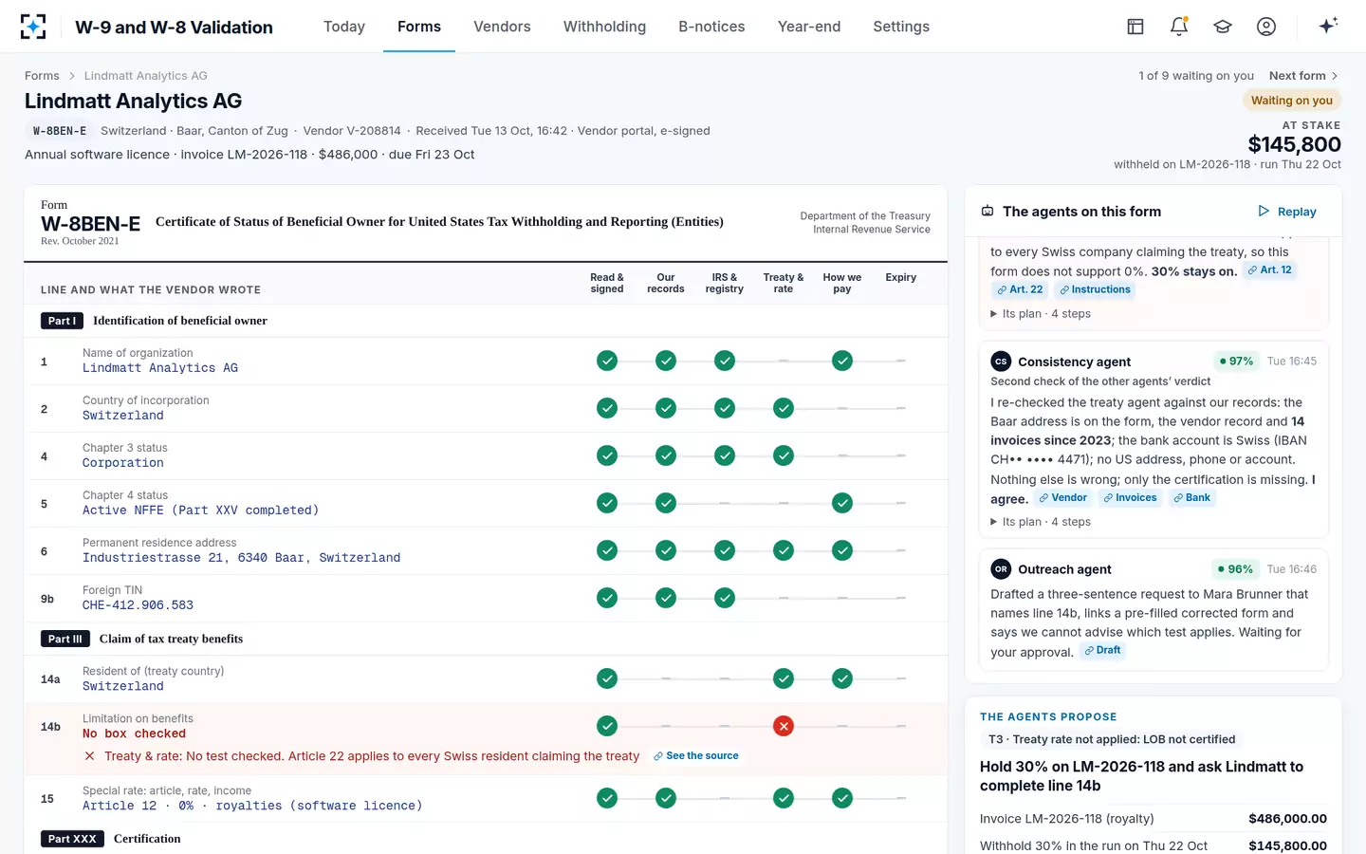
Task: Click the IRS & registry check for Foreign TIN
Action: (725, 598)
